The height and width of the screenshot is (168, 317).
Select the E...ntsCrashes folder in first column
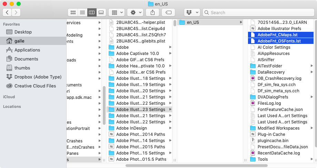point(84,147)
